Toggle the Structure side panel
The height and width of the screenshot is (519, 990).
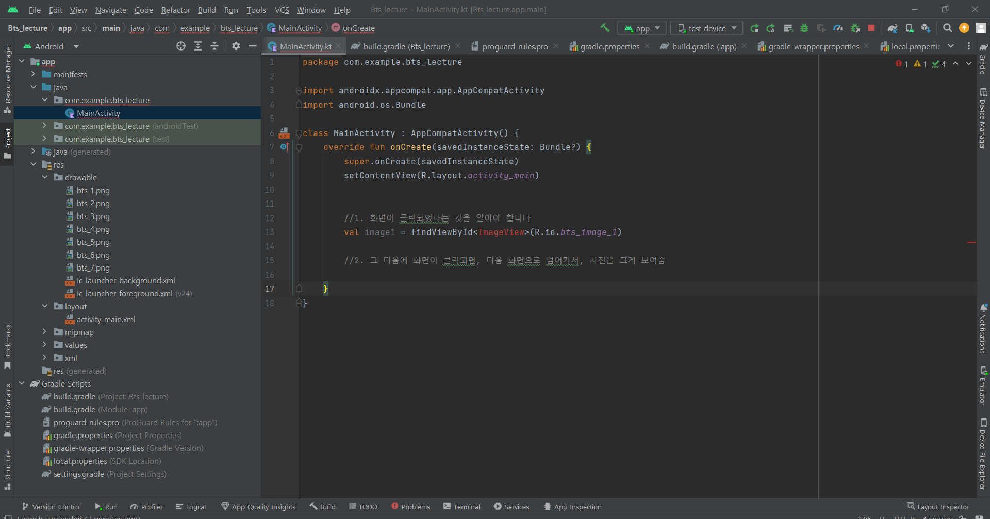click(7, 470)
